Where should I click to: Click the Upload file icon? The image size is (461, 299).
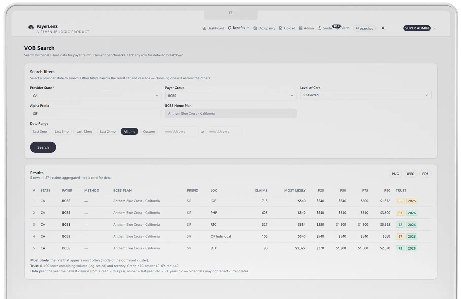click(x=281, y=28)
